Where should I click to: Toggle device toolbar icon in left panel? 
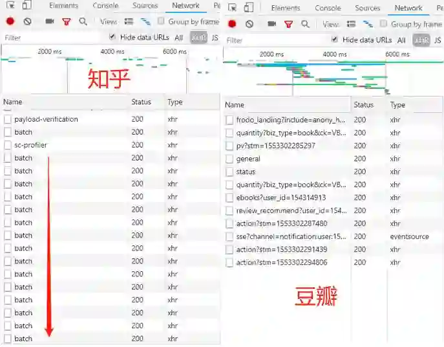27,5
